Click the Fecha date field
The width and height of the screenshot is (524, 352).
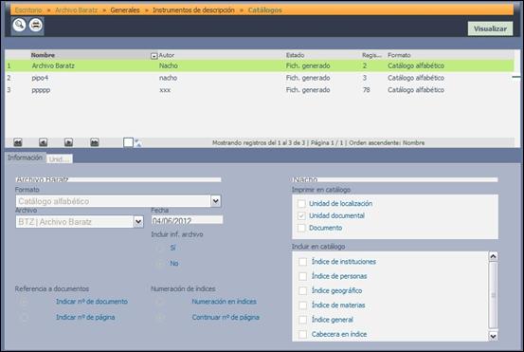[x=187, y=220]
